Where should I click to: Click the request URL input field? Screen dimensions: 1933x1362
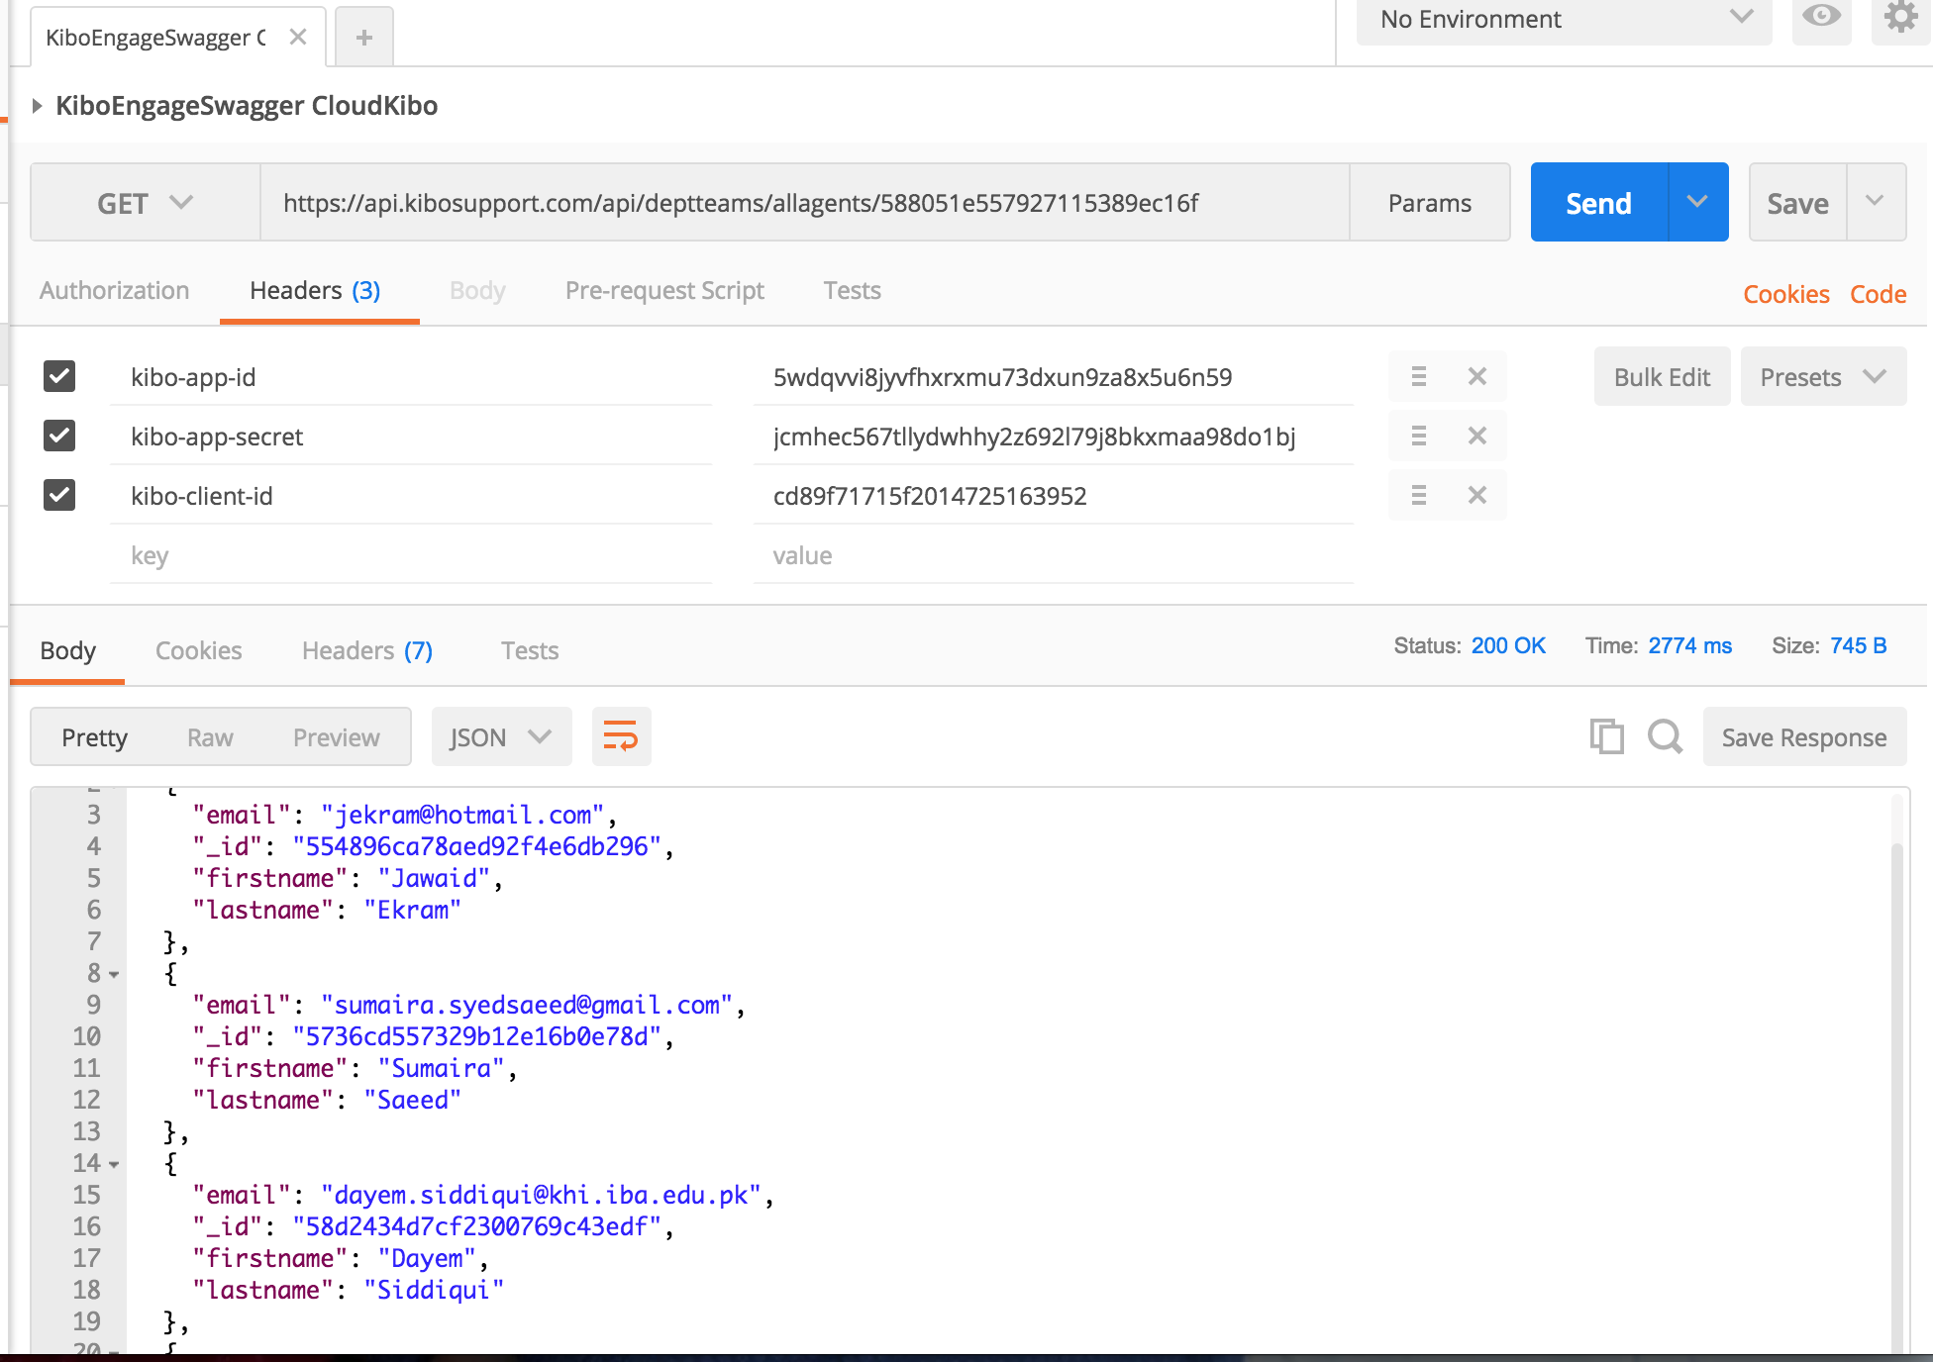point(804,203)
